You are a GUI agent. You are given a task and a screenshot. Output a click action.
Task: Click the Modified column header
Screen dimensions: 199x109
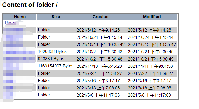click(x=152, y=17)
